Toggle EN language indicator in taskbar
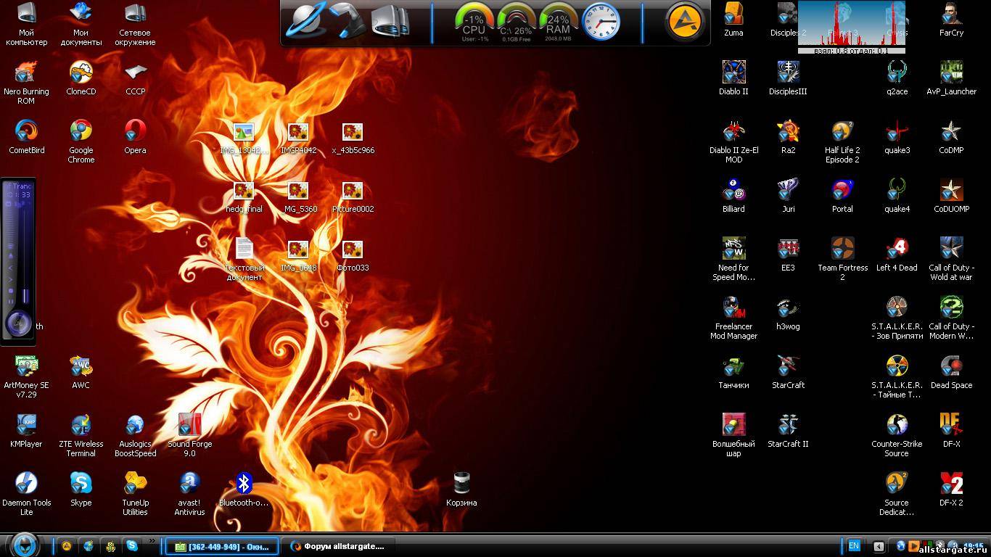The image size is (991, 557). pos(854,545)
